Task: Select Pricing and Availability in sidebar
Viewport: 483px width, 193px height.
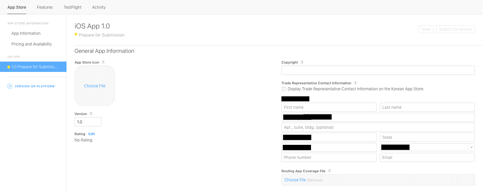Action: [x=32, y=44]
